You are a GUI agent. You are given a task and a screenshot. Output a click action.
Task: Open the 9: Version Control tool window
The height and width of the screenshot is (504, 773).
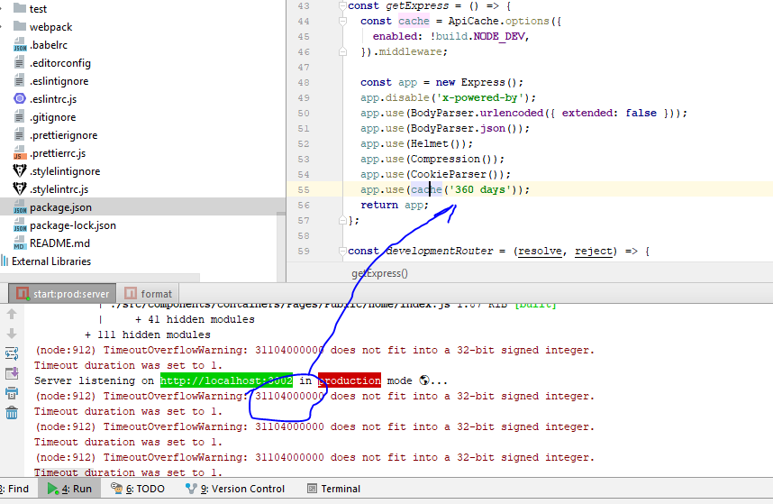click(235, 489)
